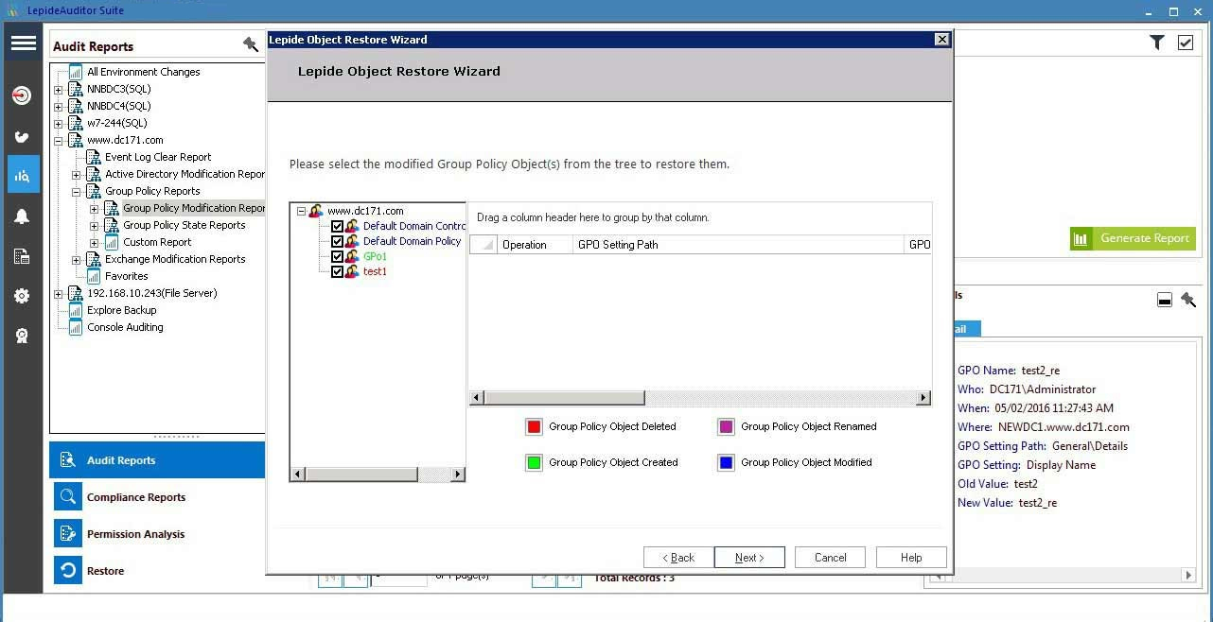Screen dimensions: 1213x622
Task: Click the green Generate Report button
Action: pos(1133,238)
